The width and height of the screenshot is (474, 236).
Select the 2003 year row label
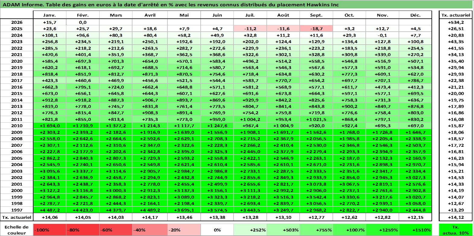[17, 171]
